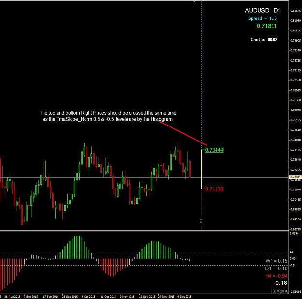302x299 pixels.
Task: Click the 0.78735 price axis label
Action: 296,61
